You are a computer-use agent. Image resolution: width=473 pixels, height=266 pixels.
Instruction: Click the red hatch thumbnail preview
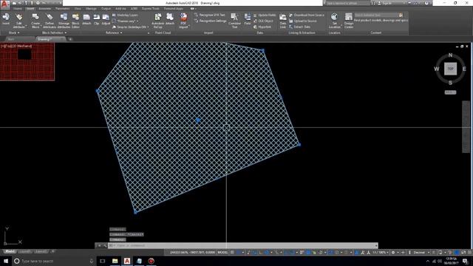27,61
